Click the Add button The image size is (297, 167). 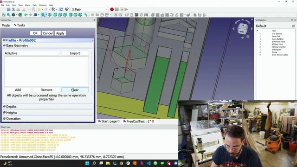(x=18, y=90)
